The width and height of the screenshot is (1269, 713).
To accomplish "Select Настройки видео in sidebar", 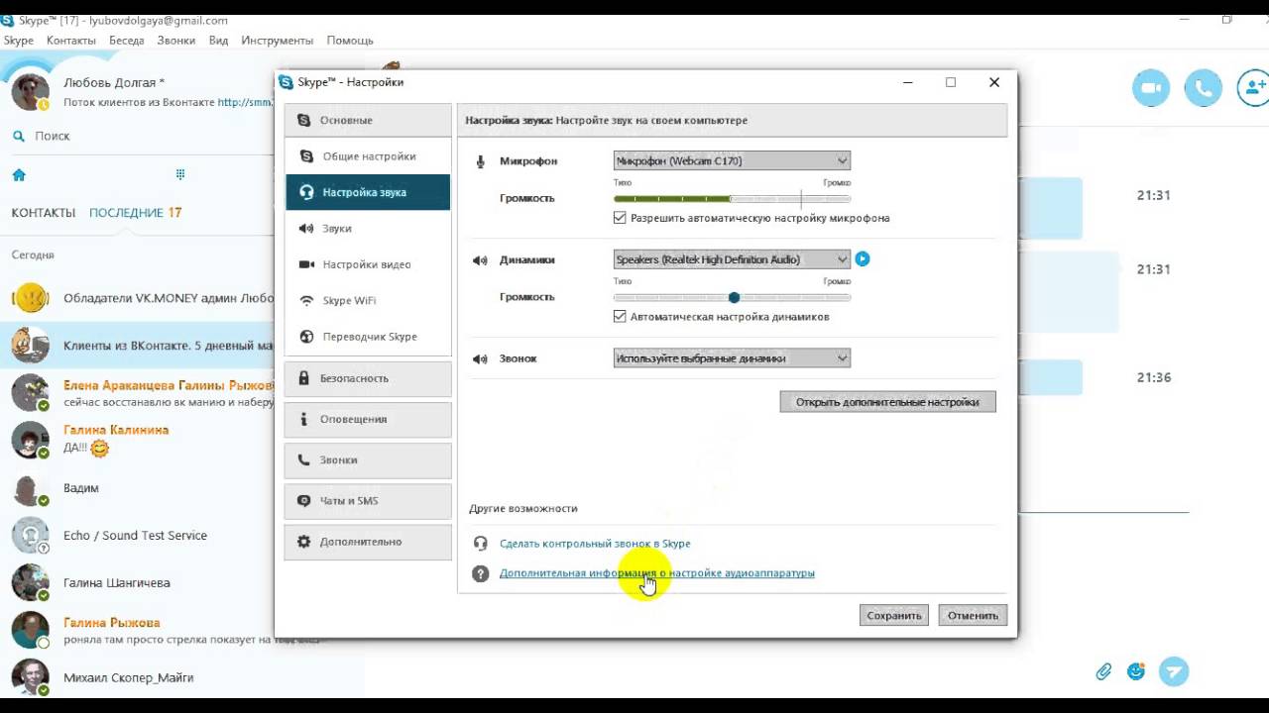I will 368,264.
